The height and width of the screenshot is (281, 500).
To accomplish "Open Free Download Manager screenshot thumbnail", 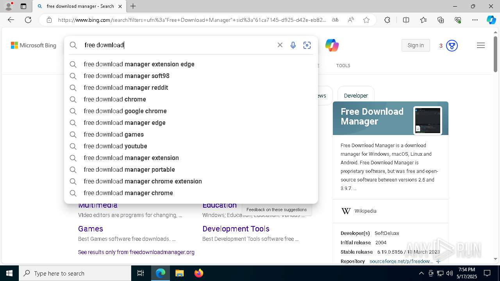I will click(x=428, y=121).
